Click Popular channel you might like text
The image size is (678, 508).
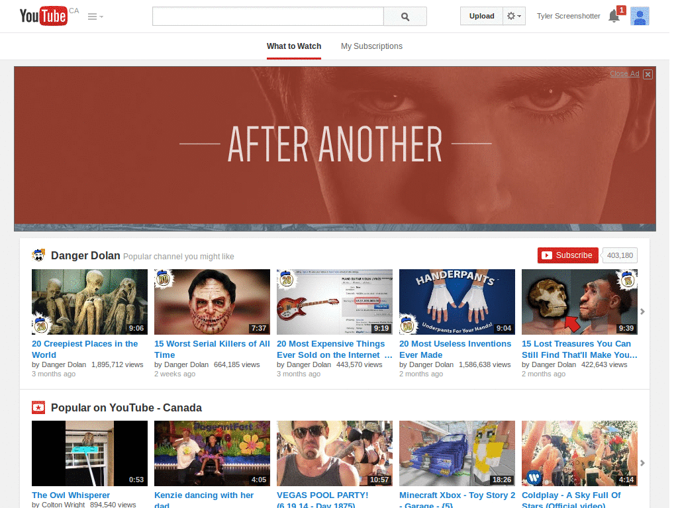click(179, 257)
